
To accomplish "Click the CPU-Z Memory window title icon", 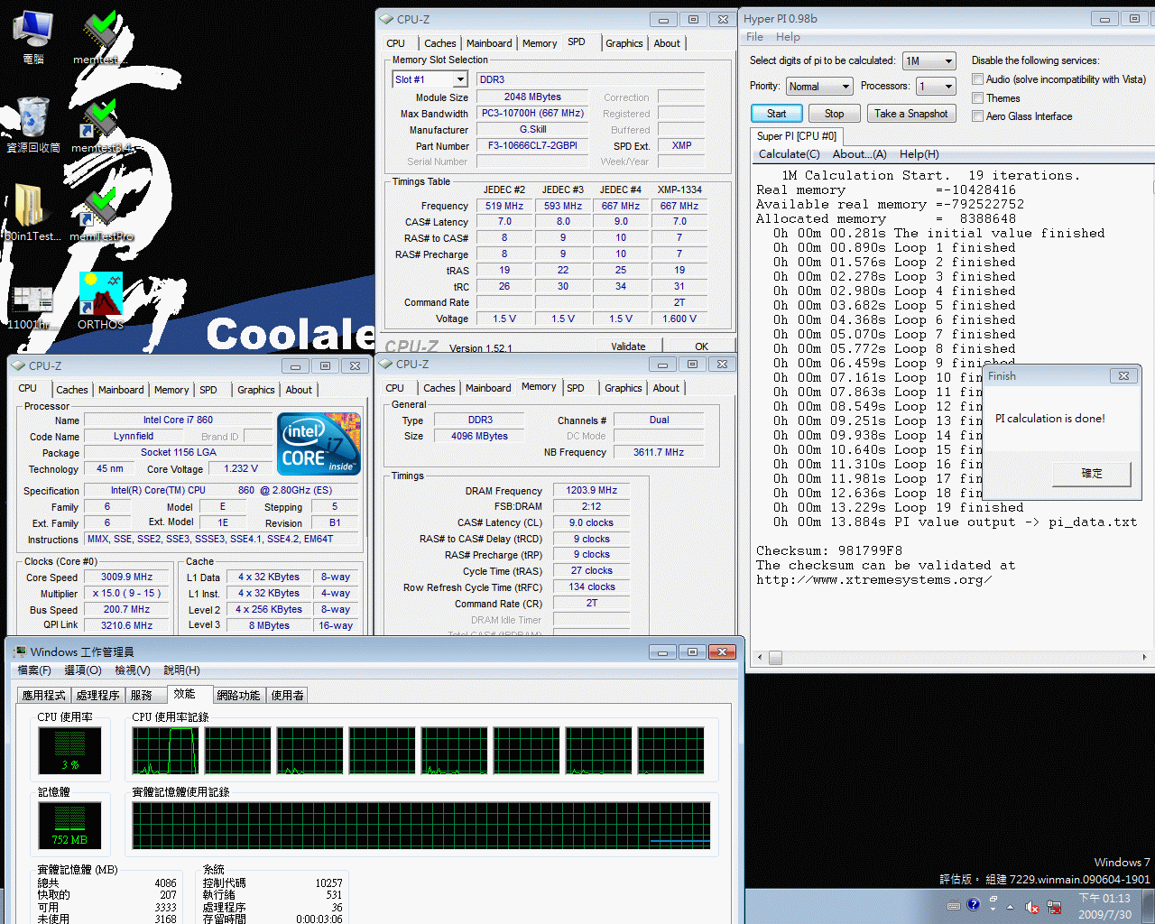I will [x=385, y=364].
